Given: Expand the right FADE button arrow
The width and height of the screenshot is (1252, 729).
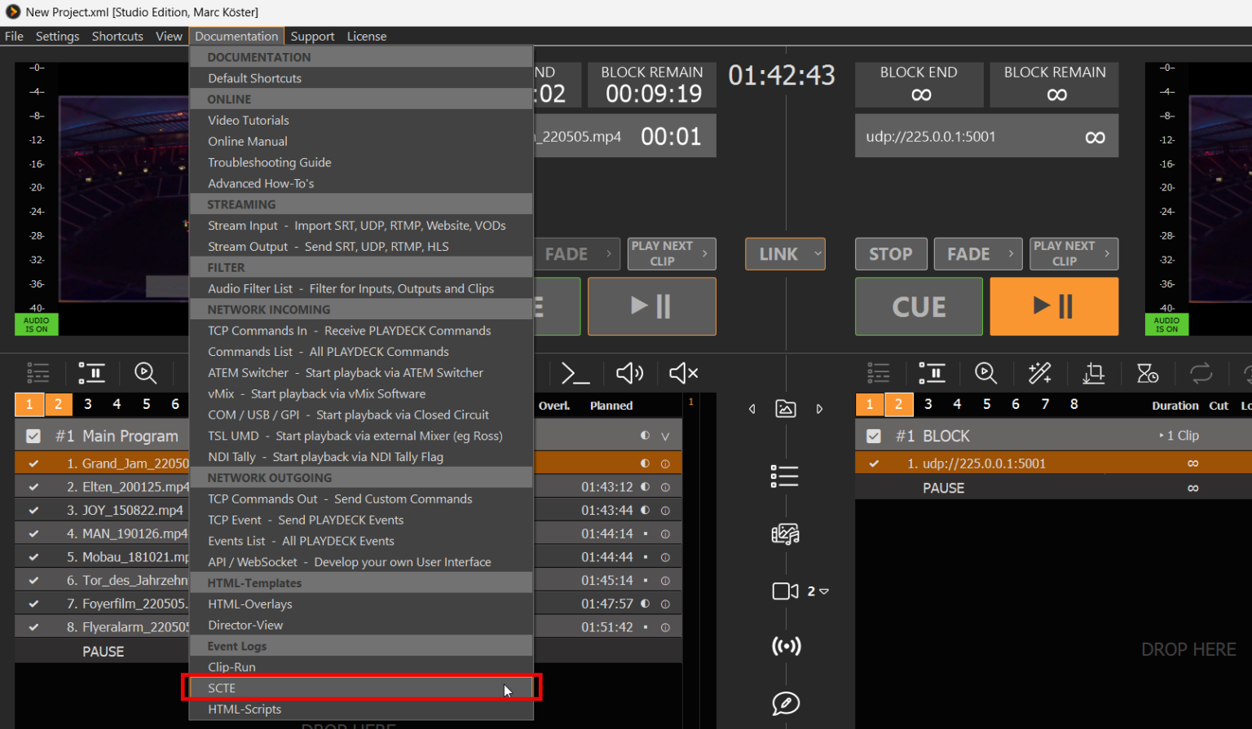Looking at the screenshot, I should pos(1011,254).
